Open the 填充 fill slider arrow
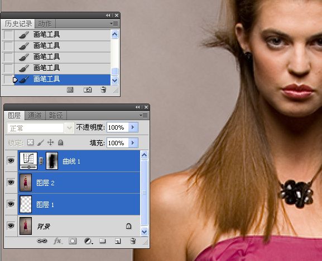This screenshot has height=261, width=322. click(x=133, y=142)
